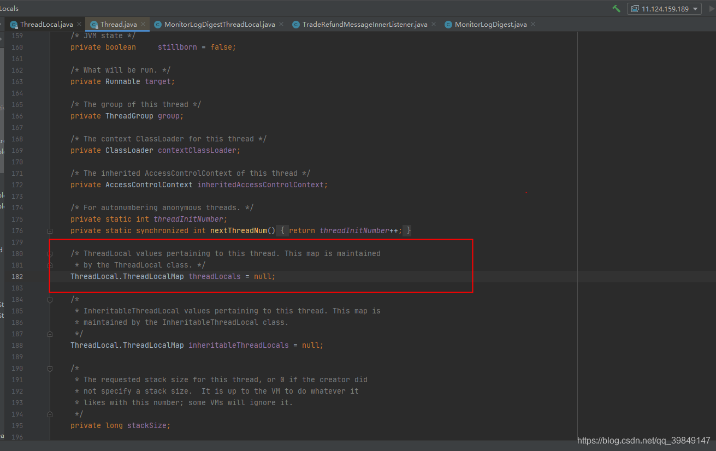716x451 pixels.
Task: Click the green hammer Build Project icon
Action: 616,9
